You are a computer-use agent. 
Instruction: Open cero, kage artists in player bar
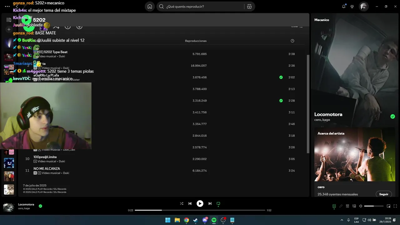[x=24, y=208]
